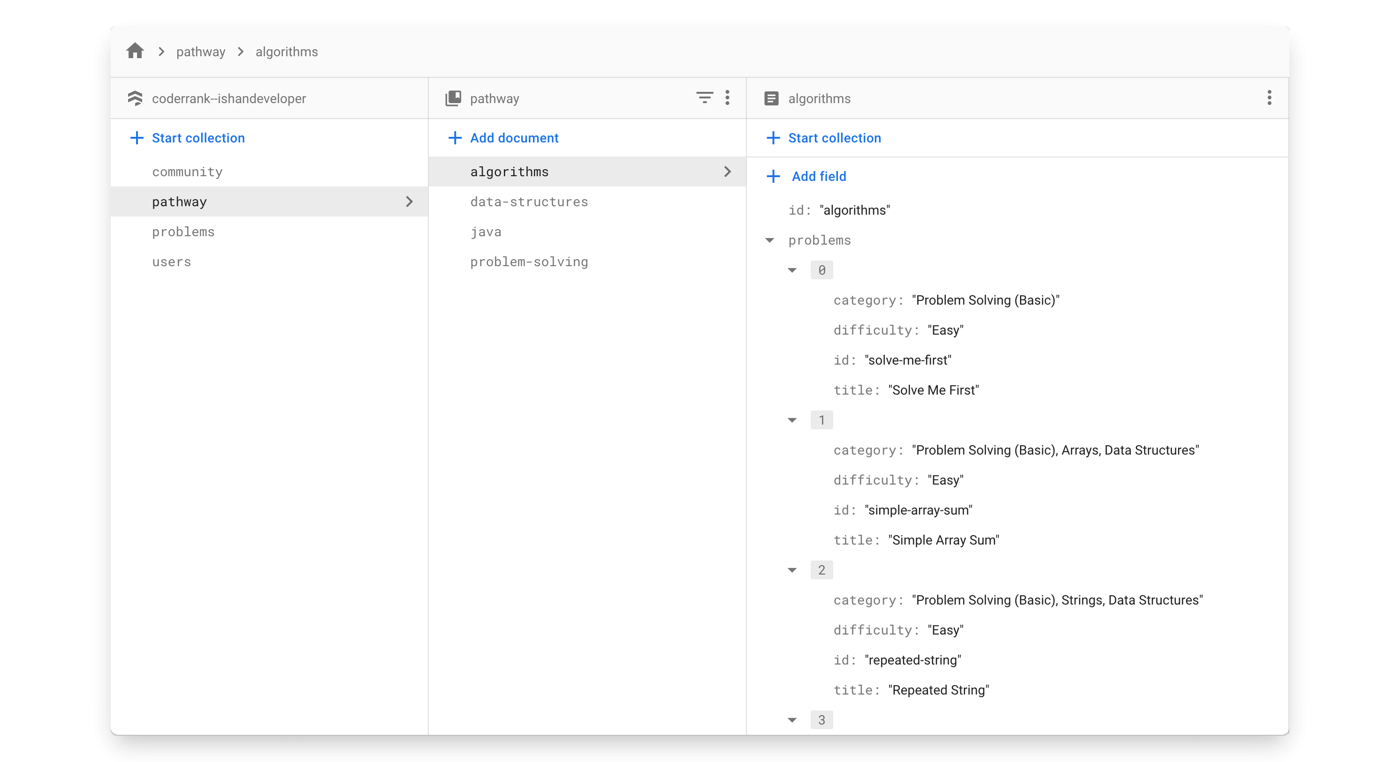The image size is (1400, 762).
Task: Collapse array item 1
Action: click(x=792, y=420)
